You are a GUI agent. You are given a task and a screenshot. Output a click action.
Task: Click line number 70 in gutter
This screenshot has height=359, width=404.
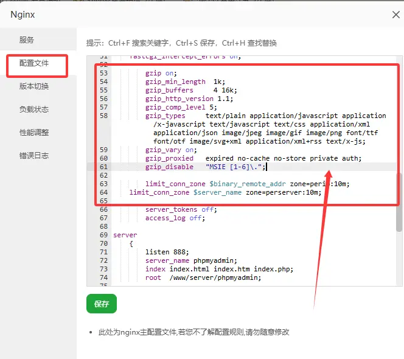(x=103, y=243)
